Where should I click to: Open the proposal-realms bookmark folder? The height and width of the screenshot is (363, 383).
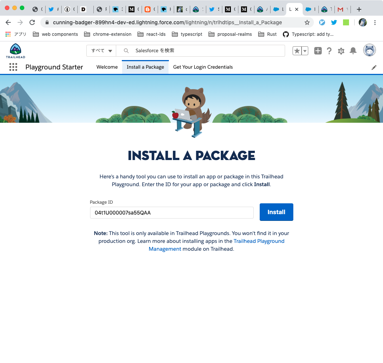pyautogui.click(x=230, y=34)
